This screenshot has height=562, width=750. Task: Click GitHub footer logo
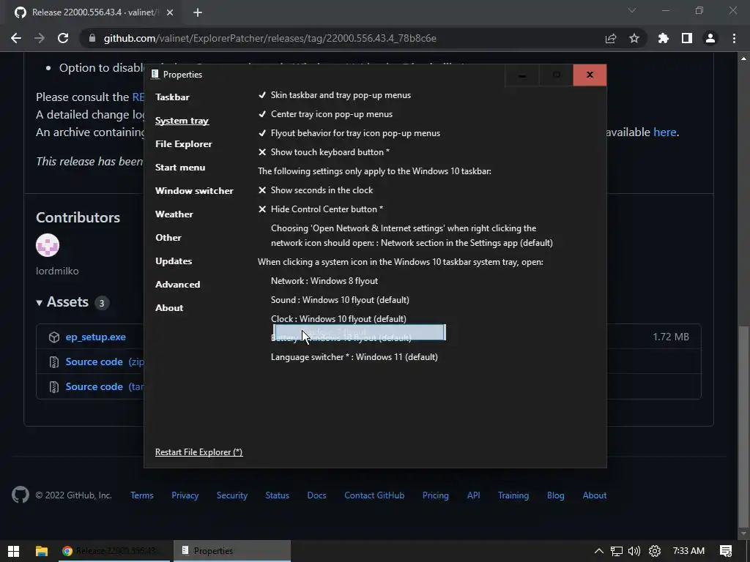click(x=20, y=495)
